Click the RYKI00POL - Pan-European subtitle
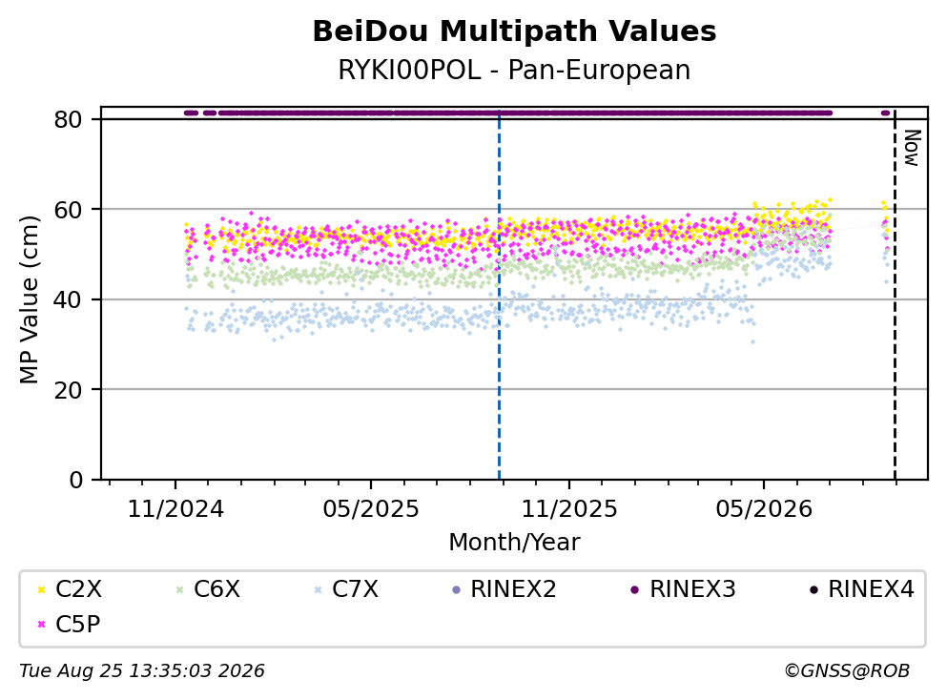 tap(514, 71)
